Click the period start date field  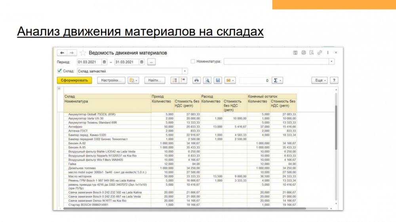(x=89, y=62)
